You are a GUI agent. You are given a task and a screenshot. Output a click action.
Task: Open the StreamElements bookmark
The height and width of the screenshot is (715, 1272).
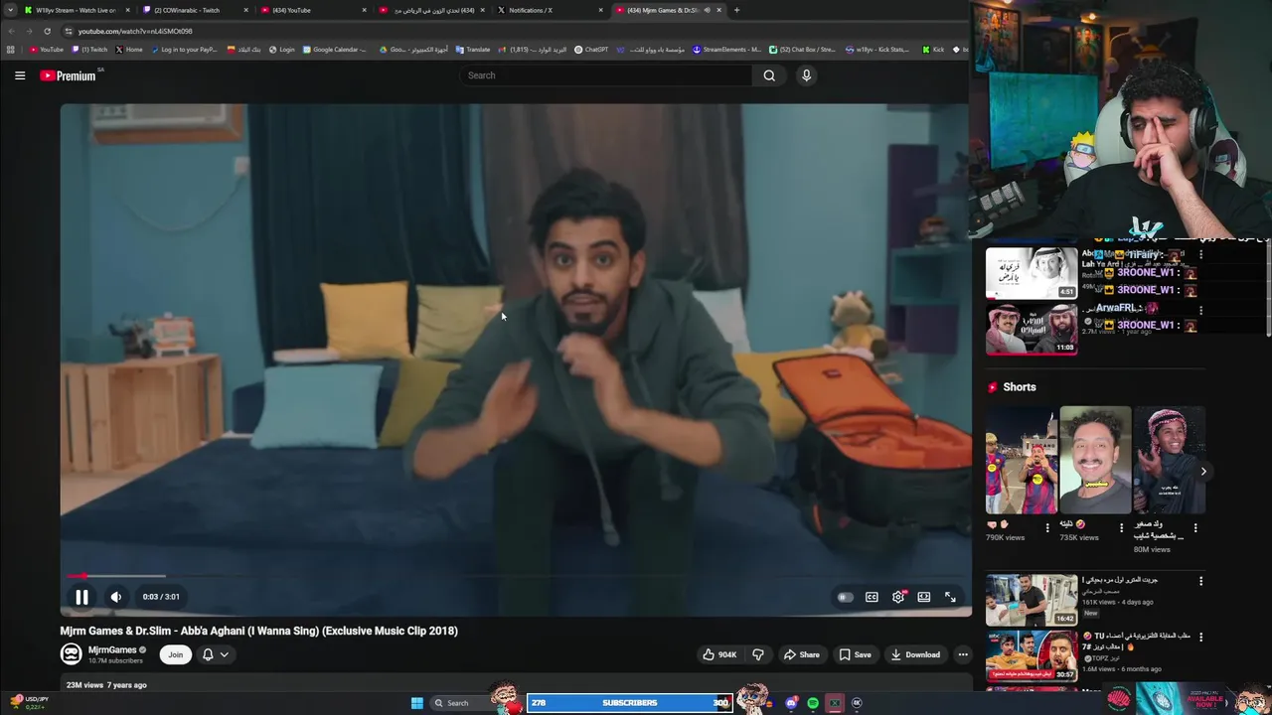click(x=726, y=50)
